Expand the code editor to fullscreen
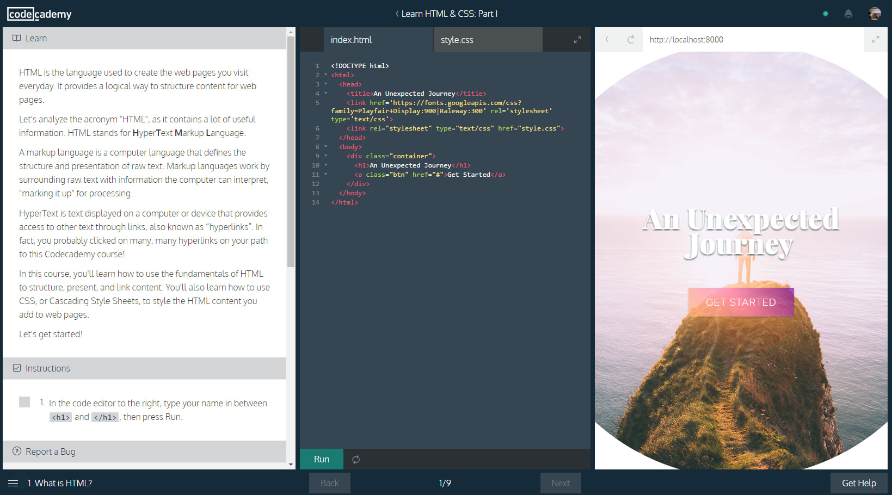 [x=577, y=40]
